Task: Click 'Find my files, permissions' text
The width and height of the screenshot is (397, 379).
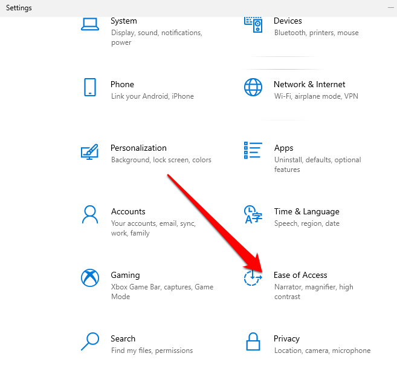Action: point(152,351)
